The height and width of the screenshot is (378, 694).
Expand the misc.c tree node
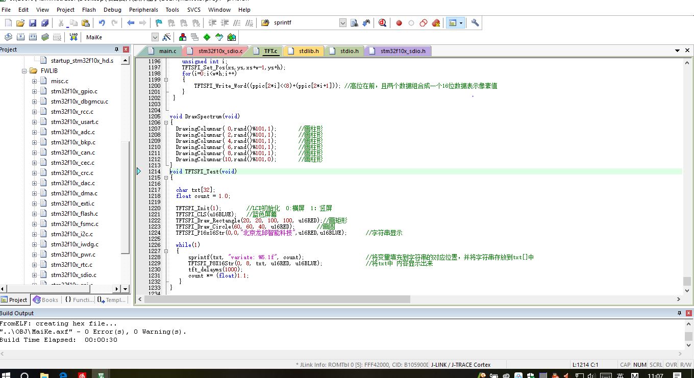(x=35, y=81)
